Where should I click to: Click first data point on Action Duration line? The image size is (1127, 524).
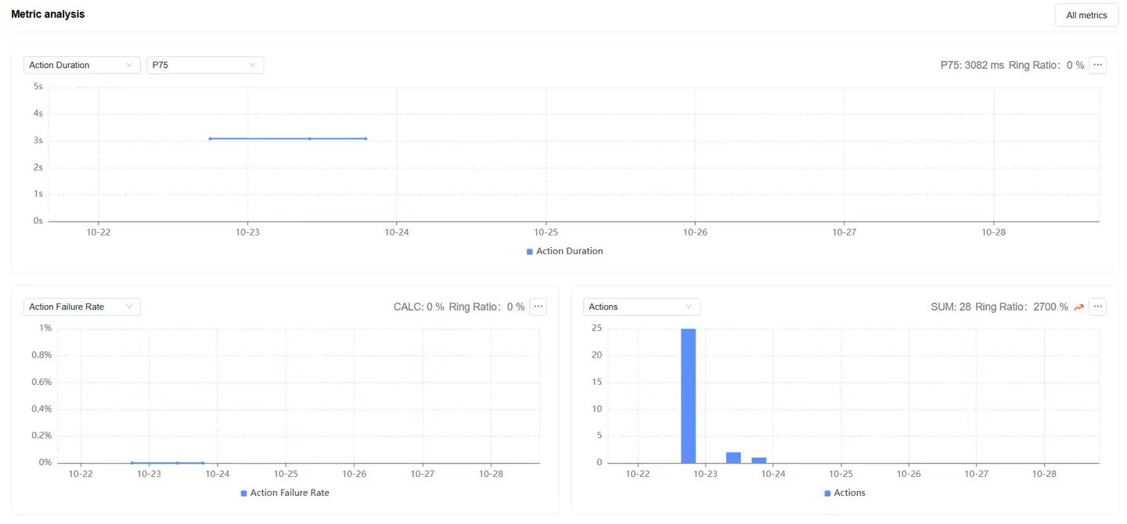(x=211, y=138)
